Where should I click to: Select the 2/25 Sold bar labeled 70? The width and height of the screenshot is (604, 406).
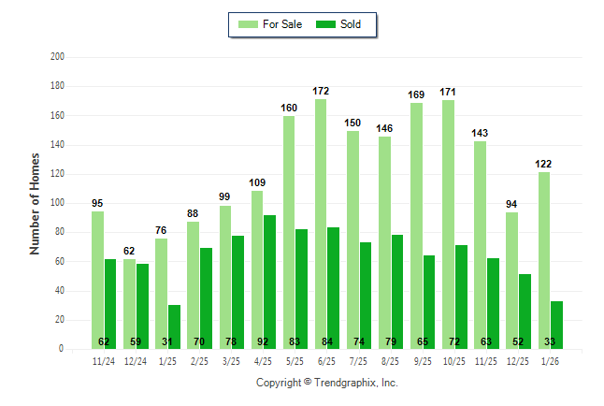(206, 297)
